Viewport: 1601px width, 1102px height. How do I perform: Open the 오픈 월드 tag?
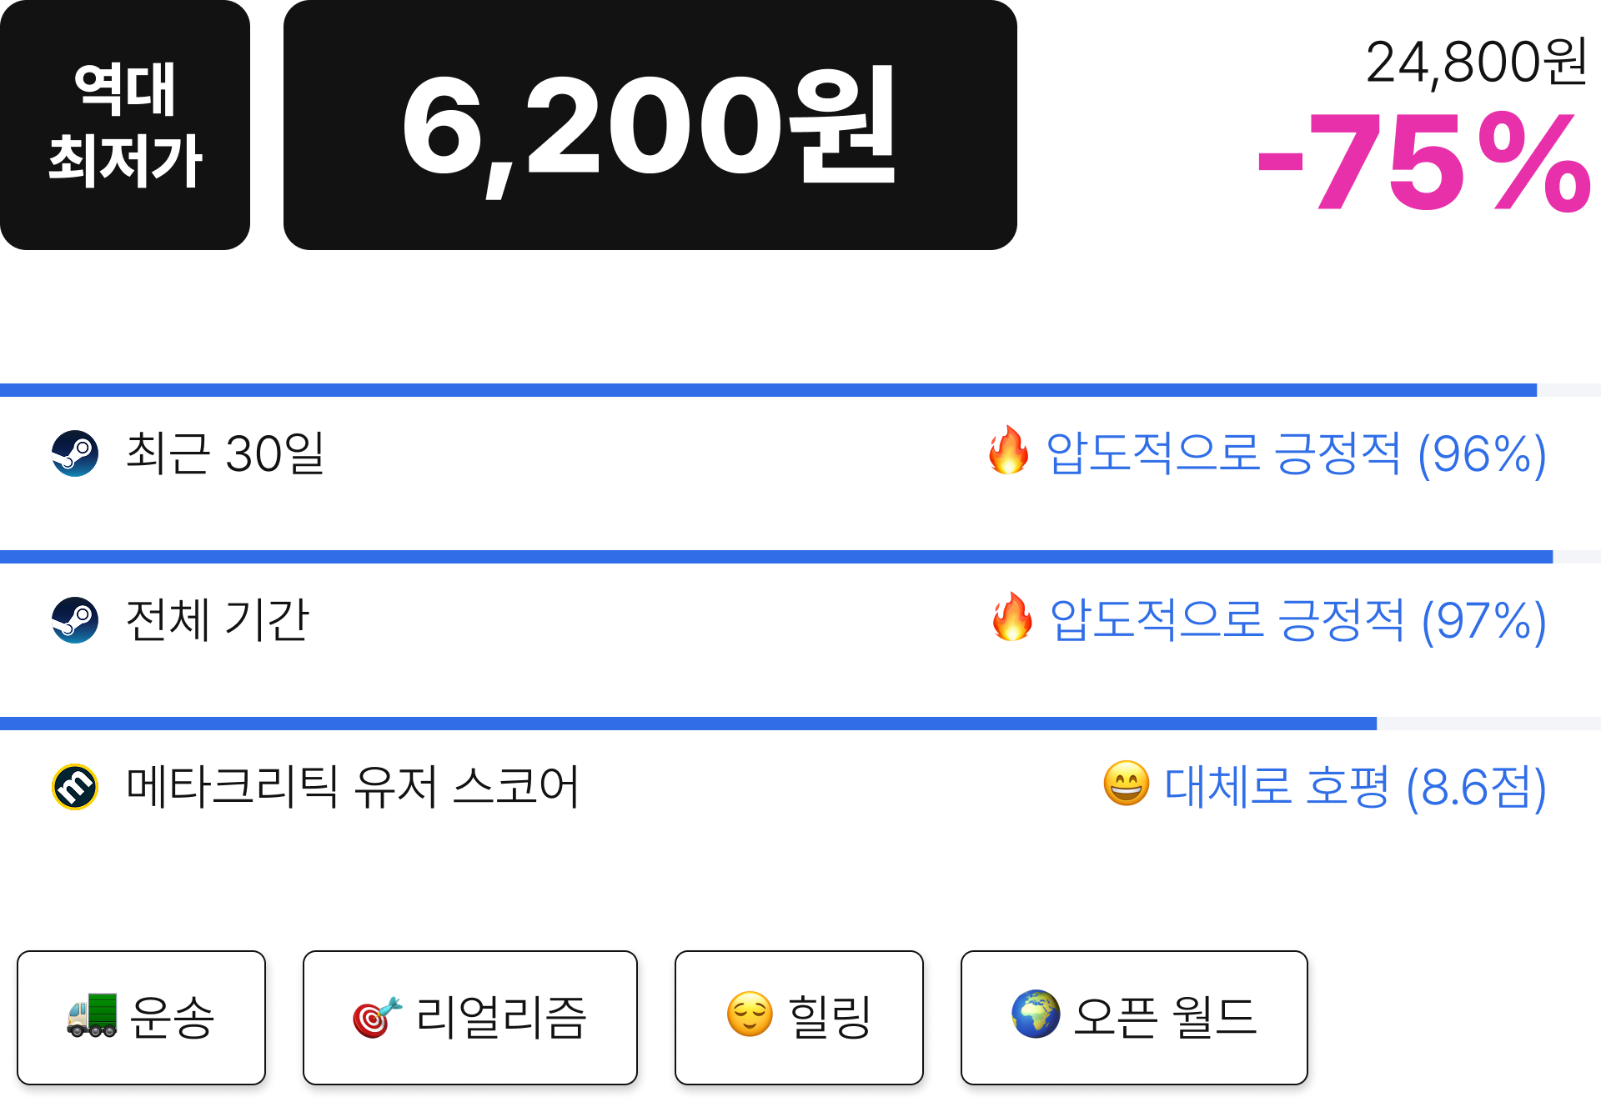(x=1134, y=1017)
